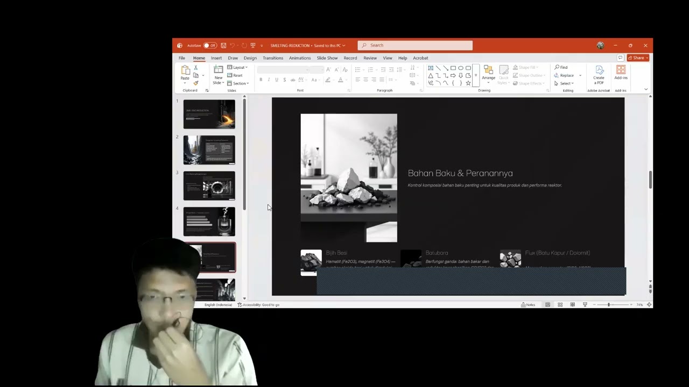This screenshot has width=689, height=387.
Task: Click the Redo icon in title bar
Action: 244,46
